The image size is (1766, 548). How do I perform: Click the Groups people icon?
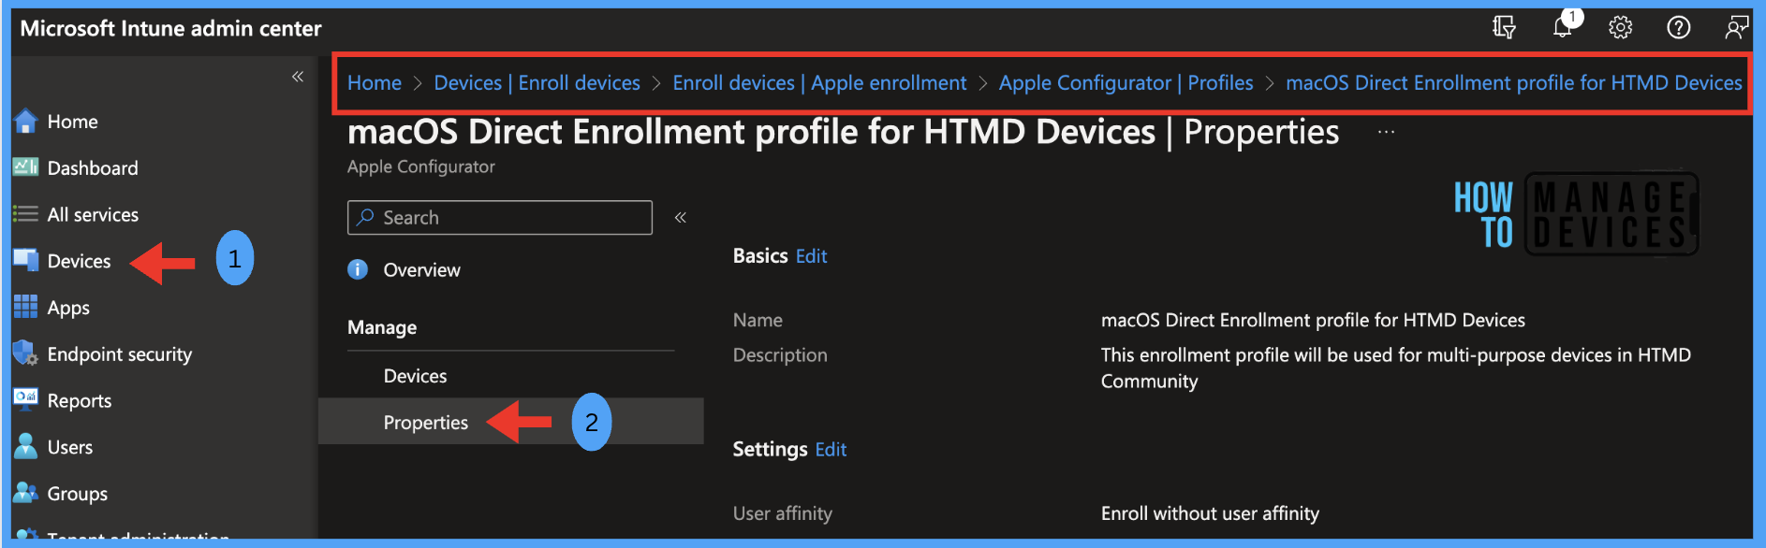[x=25, y=493]
